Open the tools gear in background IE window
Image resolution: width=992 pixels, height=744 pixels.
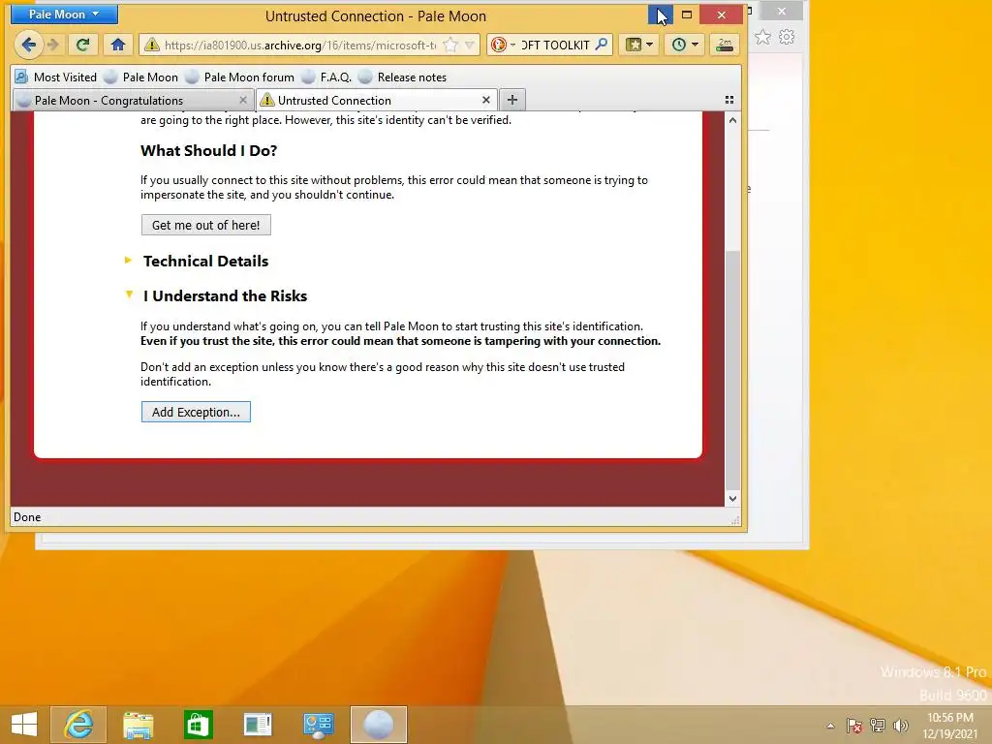click(x=787, y=38)
